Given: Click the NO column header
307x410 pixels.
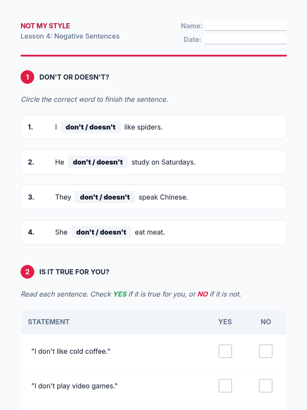Looking at the screenshot, I should 266,322.
